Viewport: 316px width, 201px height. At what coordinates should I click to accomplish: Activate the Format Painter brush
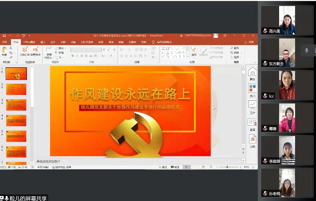pos(11,57)
